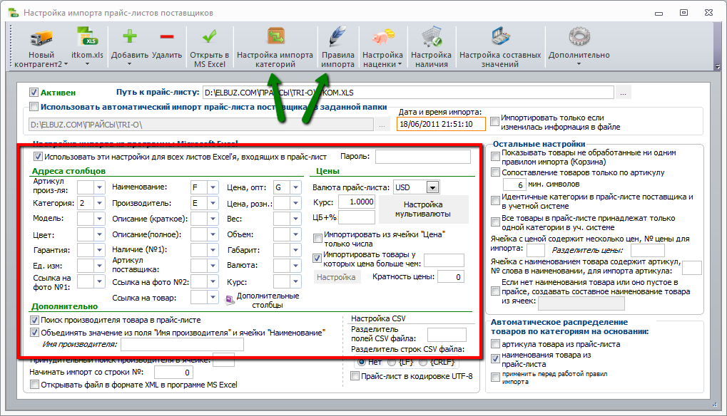Click the Начинать импорт со строки field
Viewport: 727px width, 416px height.
click(173, 372)
